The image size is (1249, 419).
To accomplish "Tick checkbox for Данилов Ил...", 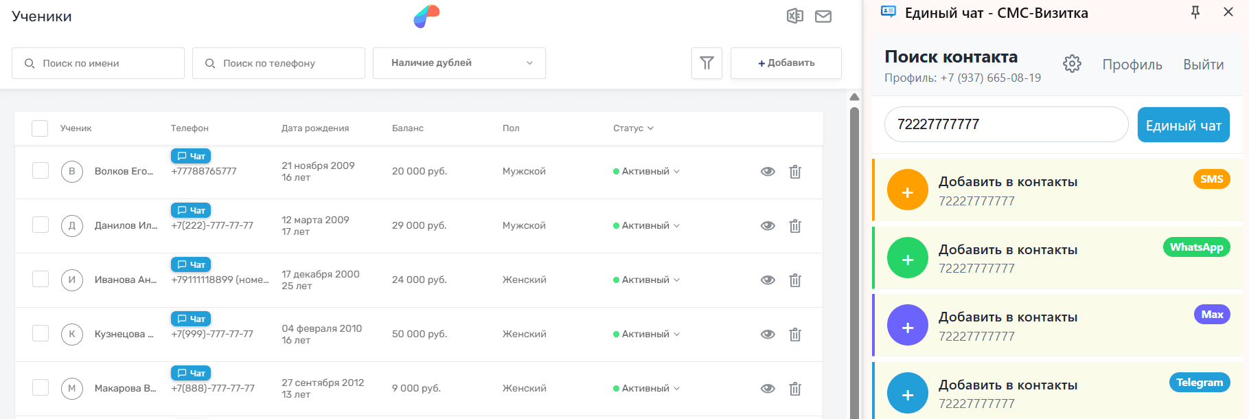I will [x=41, y=225].
